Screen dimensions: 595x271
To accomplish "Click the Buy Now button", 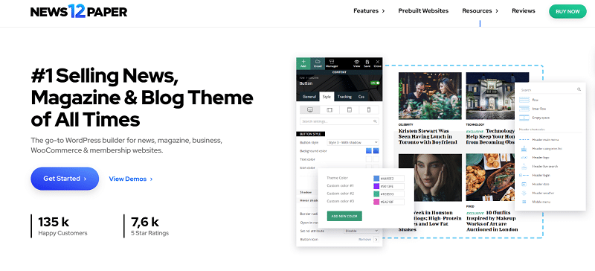I will pos(567,11).
